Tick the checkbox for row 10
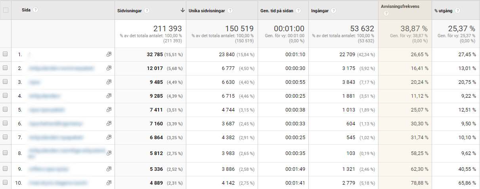Viewport: 480px width, 189px height. tap(6, 183)
